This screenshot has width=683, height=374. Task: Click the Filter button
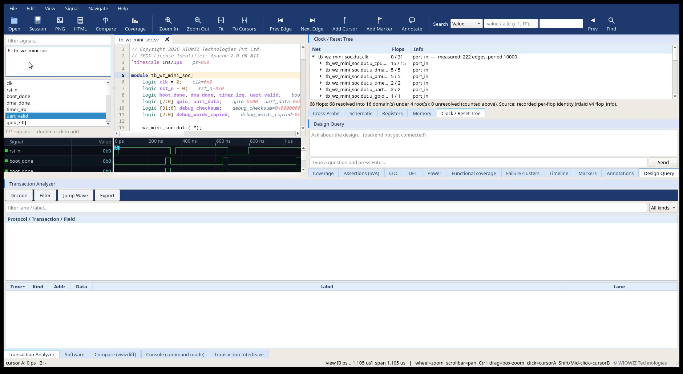pos(45,195)
